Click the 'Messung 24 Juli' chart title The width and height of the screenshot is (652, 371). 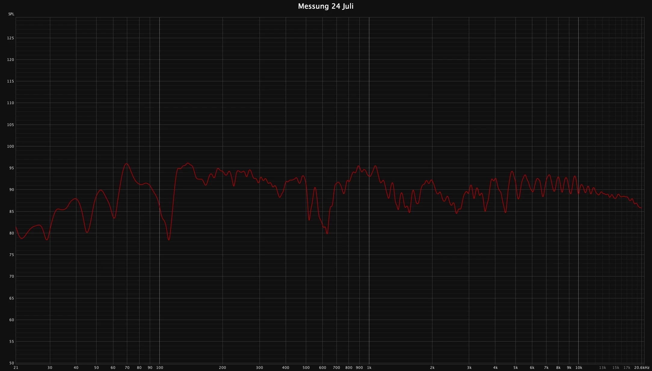326,6
